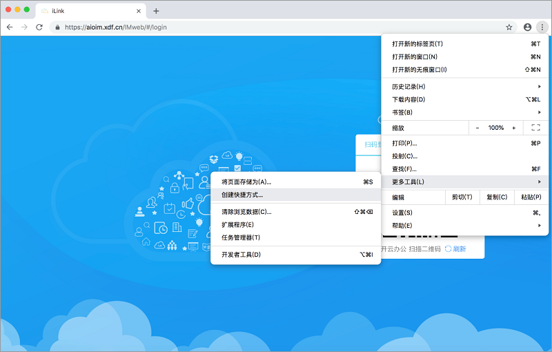
Task: Decrease zoom with minus button
Action: point(477,128)
